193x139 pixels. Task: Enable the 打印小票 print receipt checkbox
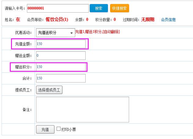pyautogui.click(x=59, y=129)
